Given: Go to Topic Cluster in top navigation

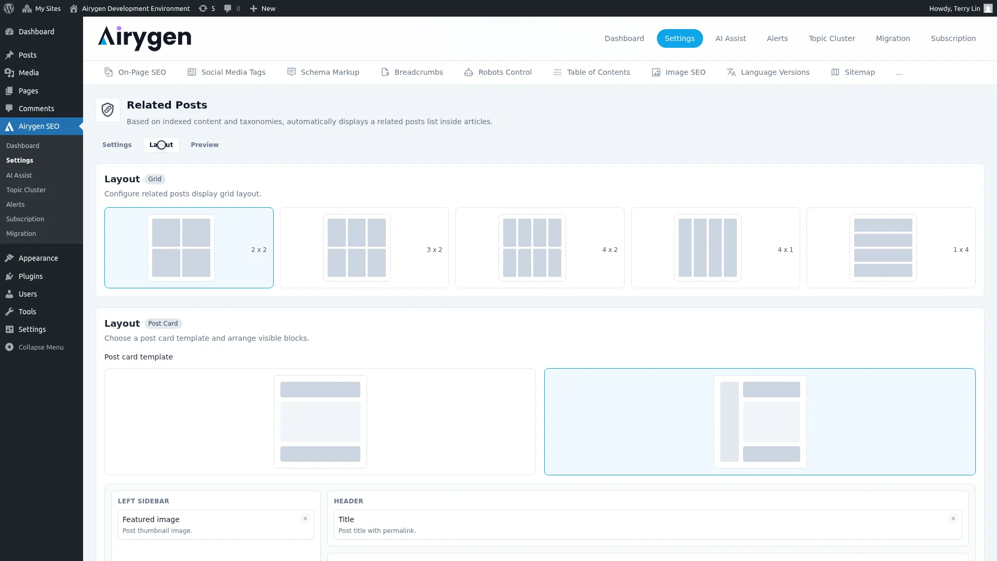Looking at the screenshot, I should [x=832, y=38].
